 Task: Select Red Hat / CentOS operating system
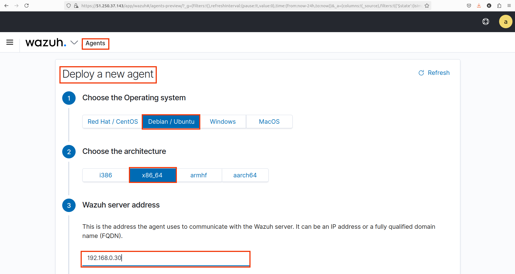tap(113, 121)
